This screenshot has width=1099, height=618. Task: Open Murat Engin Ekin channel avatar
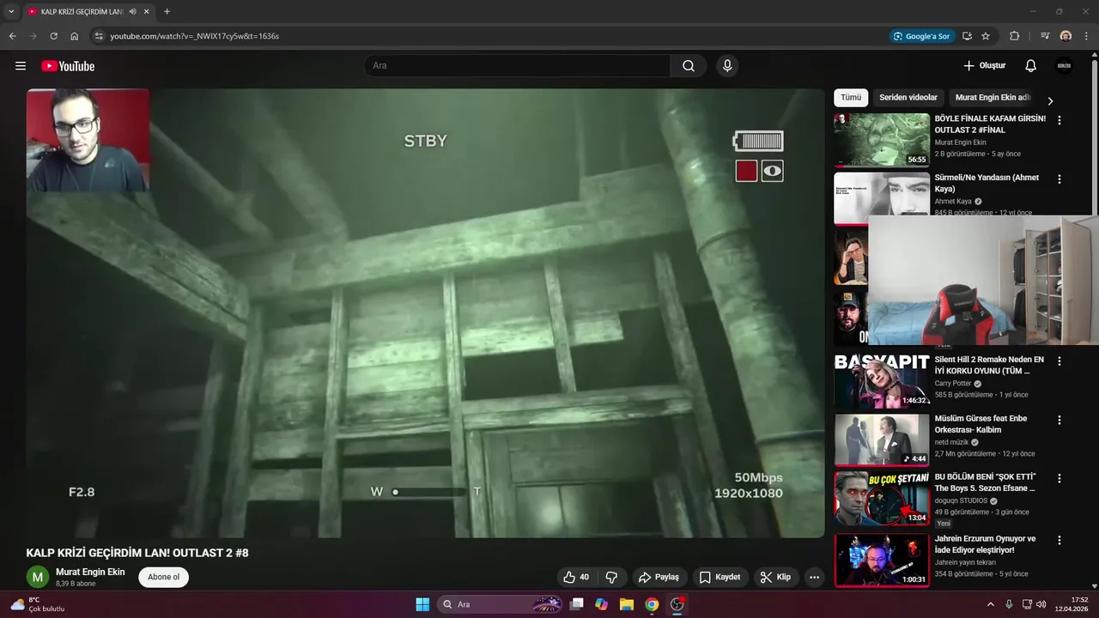pyautogui.click(x=38, y=577)
